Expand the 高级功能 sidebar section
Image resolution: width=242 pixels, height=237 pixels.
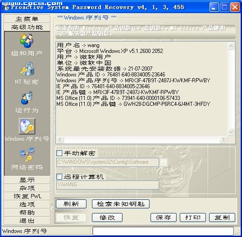coord(27,27)
